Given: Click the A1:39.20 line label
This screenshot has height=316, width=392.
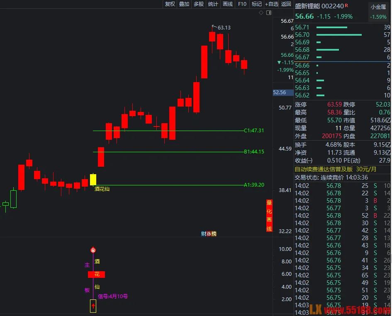Looking at the screenshot, I should 254,185.
